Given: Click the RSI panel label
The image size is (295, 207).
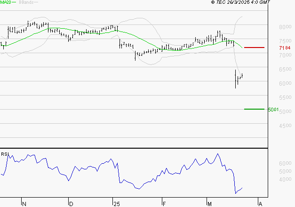Looking at the screenshot, I should pos(5,154).
